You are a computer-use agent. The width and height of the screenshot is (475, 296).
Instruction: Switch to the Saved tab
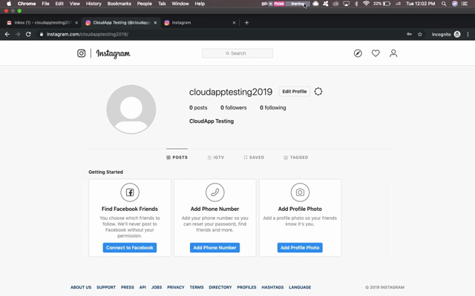point(254,158)
